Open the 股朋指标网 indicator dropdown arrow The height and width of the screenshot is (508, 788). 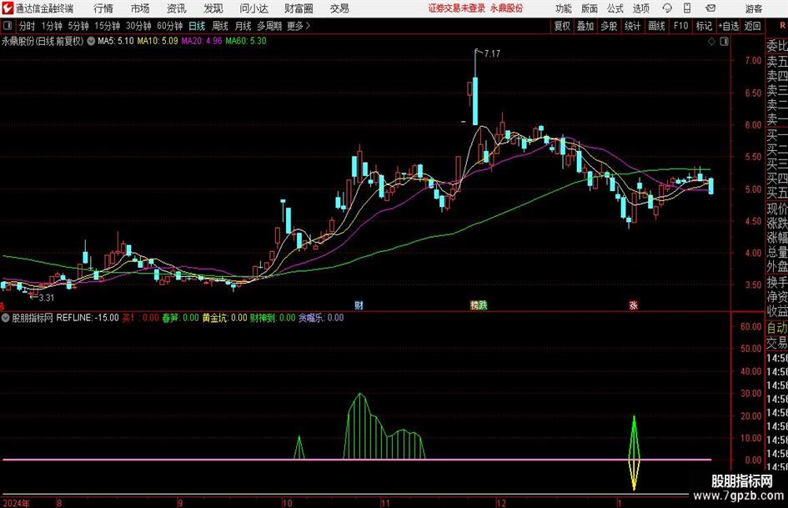pos(6,318)
